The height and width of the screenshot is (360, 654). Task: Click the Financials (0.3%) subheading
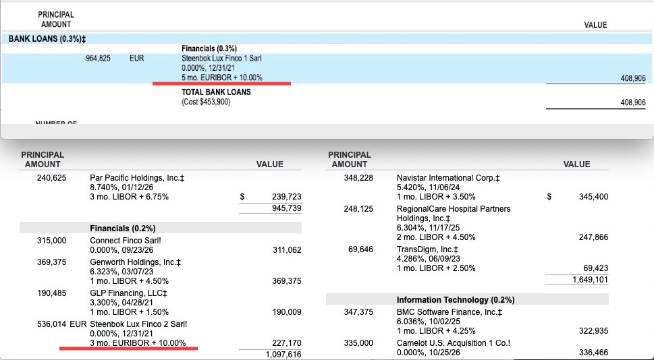pyautogui.click(x=209, y=49)
